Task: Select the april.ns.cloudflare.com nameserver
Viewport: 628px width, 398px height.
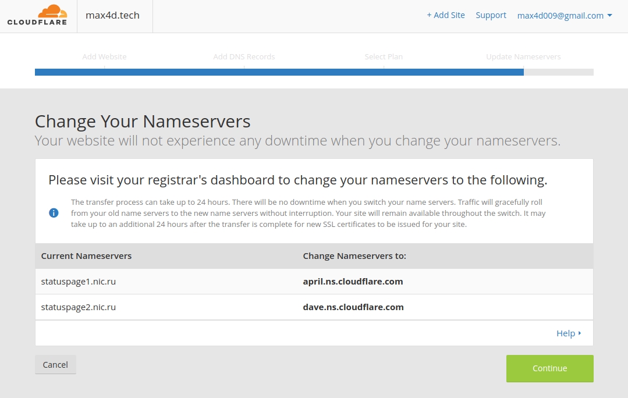Action: coord(353,282)
